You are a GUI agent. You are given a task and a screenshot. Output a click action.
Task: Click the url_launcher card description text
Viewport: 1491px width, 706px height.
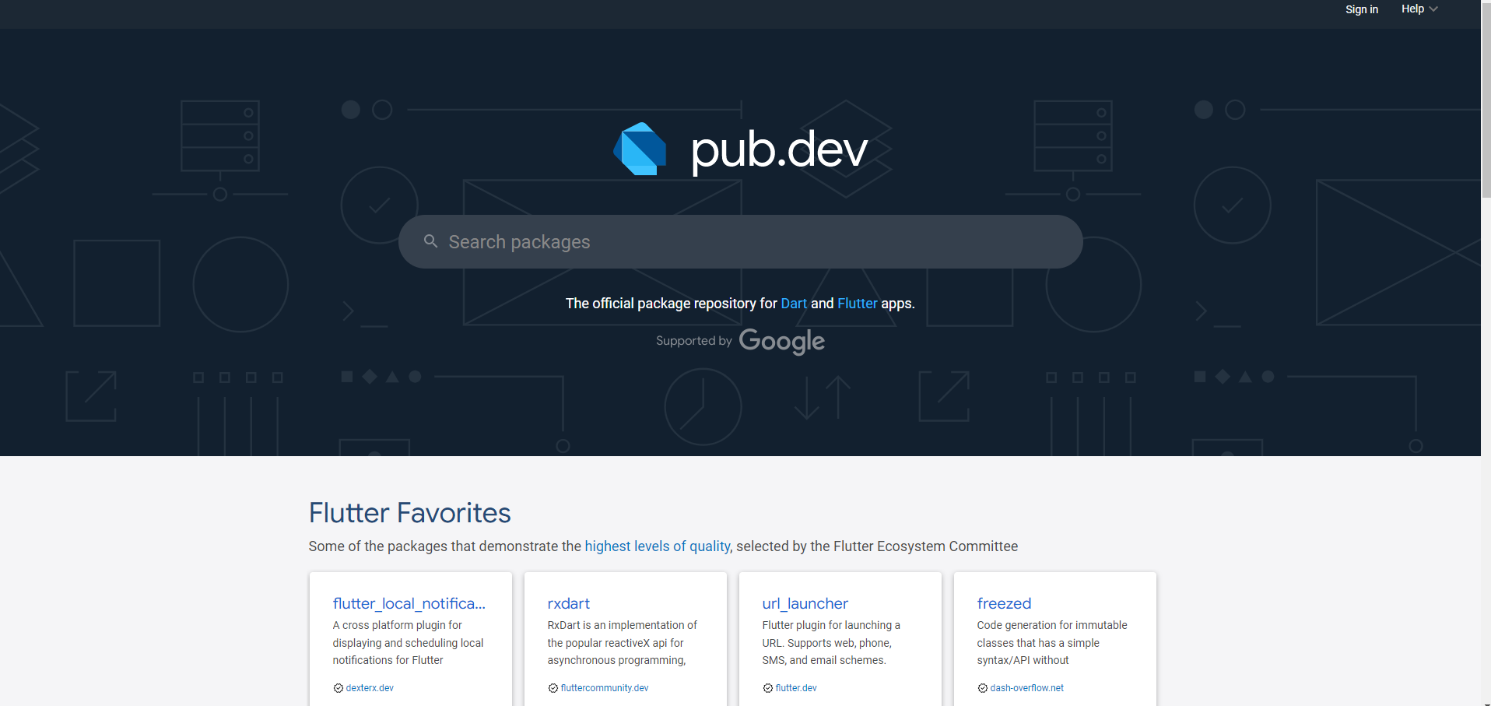tap(831, 643)
